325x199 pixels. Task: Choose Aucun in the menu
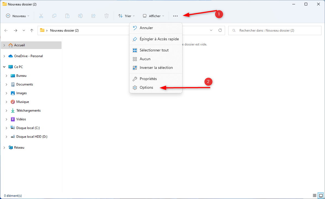pos(156,59)
